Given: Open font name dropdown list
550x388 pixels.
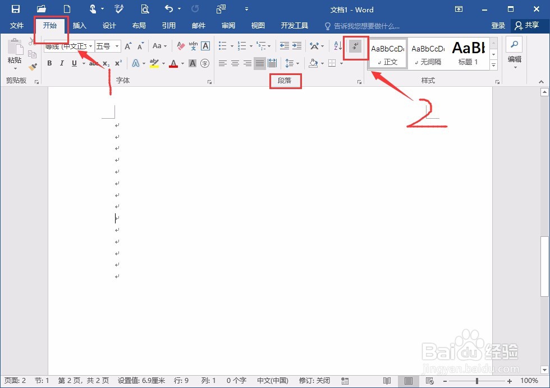Looking at the screenshot, I should click(x=90, y=46).
